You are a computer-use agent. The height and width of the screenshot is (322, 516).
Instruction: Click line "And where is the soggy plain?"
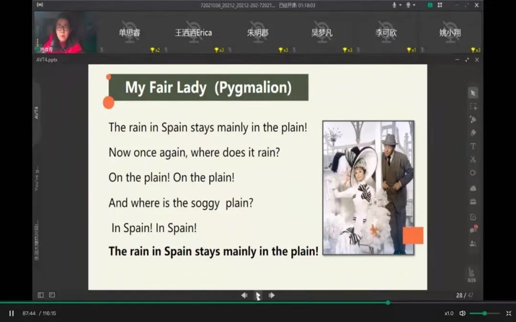click(x=181, y=203)
